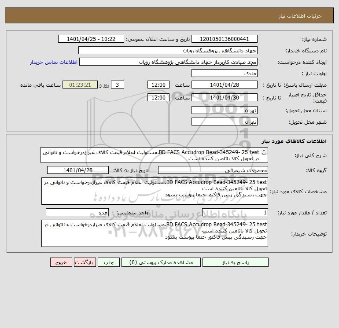Click the ساعت باقی مانده label
Image resolution: width=339 pixels, height=328 pixels.
tap(41, 85)
